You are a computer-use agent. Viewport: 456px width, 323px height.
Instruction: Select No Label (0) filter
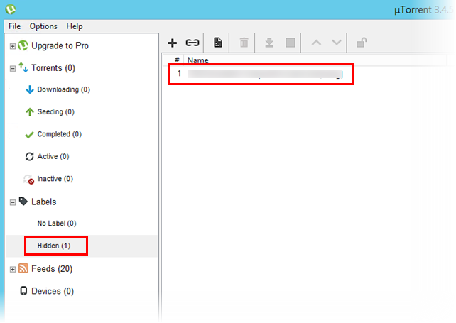coord(57,224)
